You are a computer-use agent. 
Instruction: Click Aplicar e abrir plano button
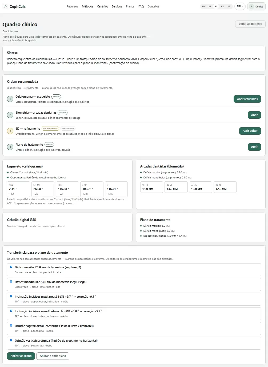(53, 356)
